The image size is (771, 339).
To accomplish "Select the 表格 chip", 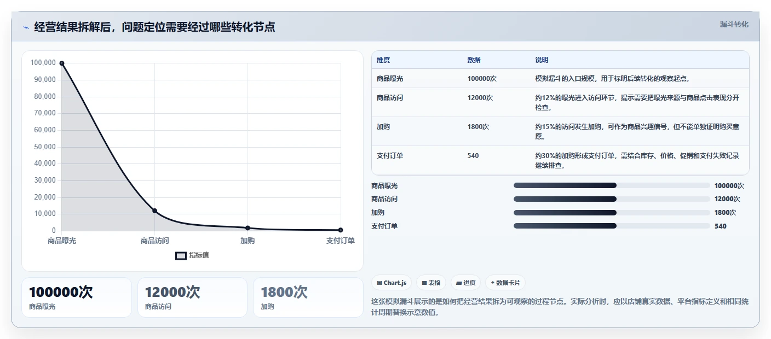I will (x=431, y=283).
